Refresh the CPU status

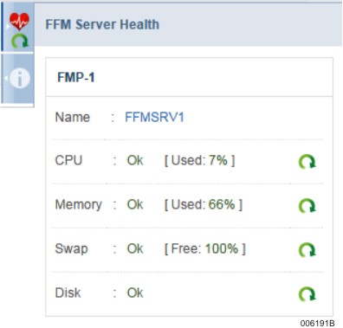click(307, 162)
